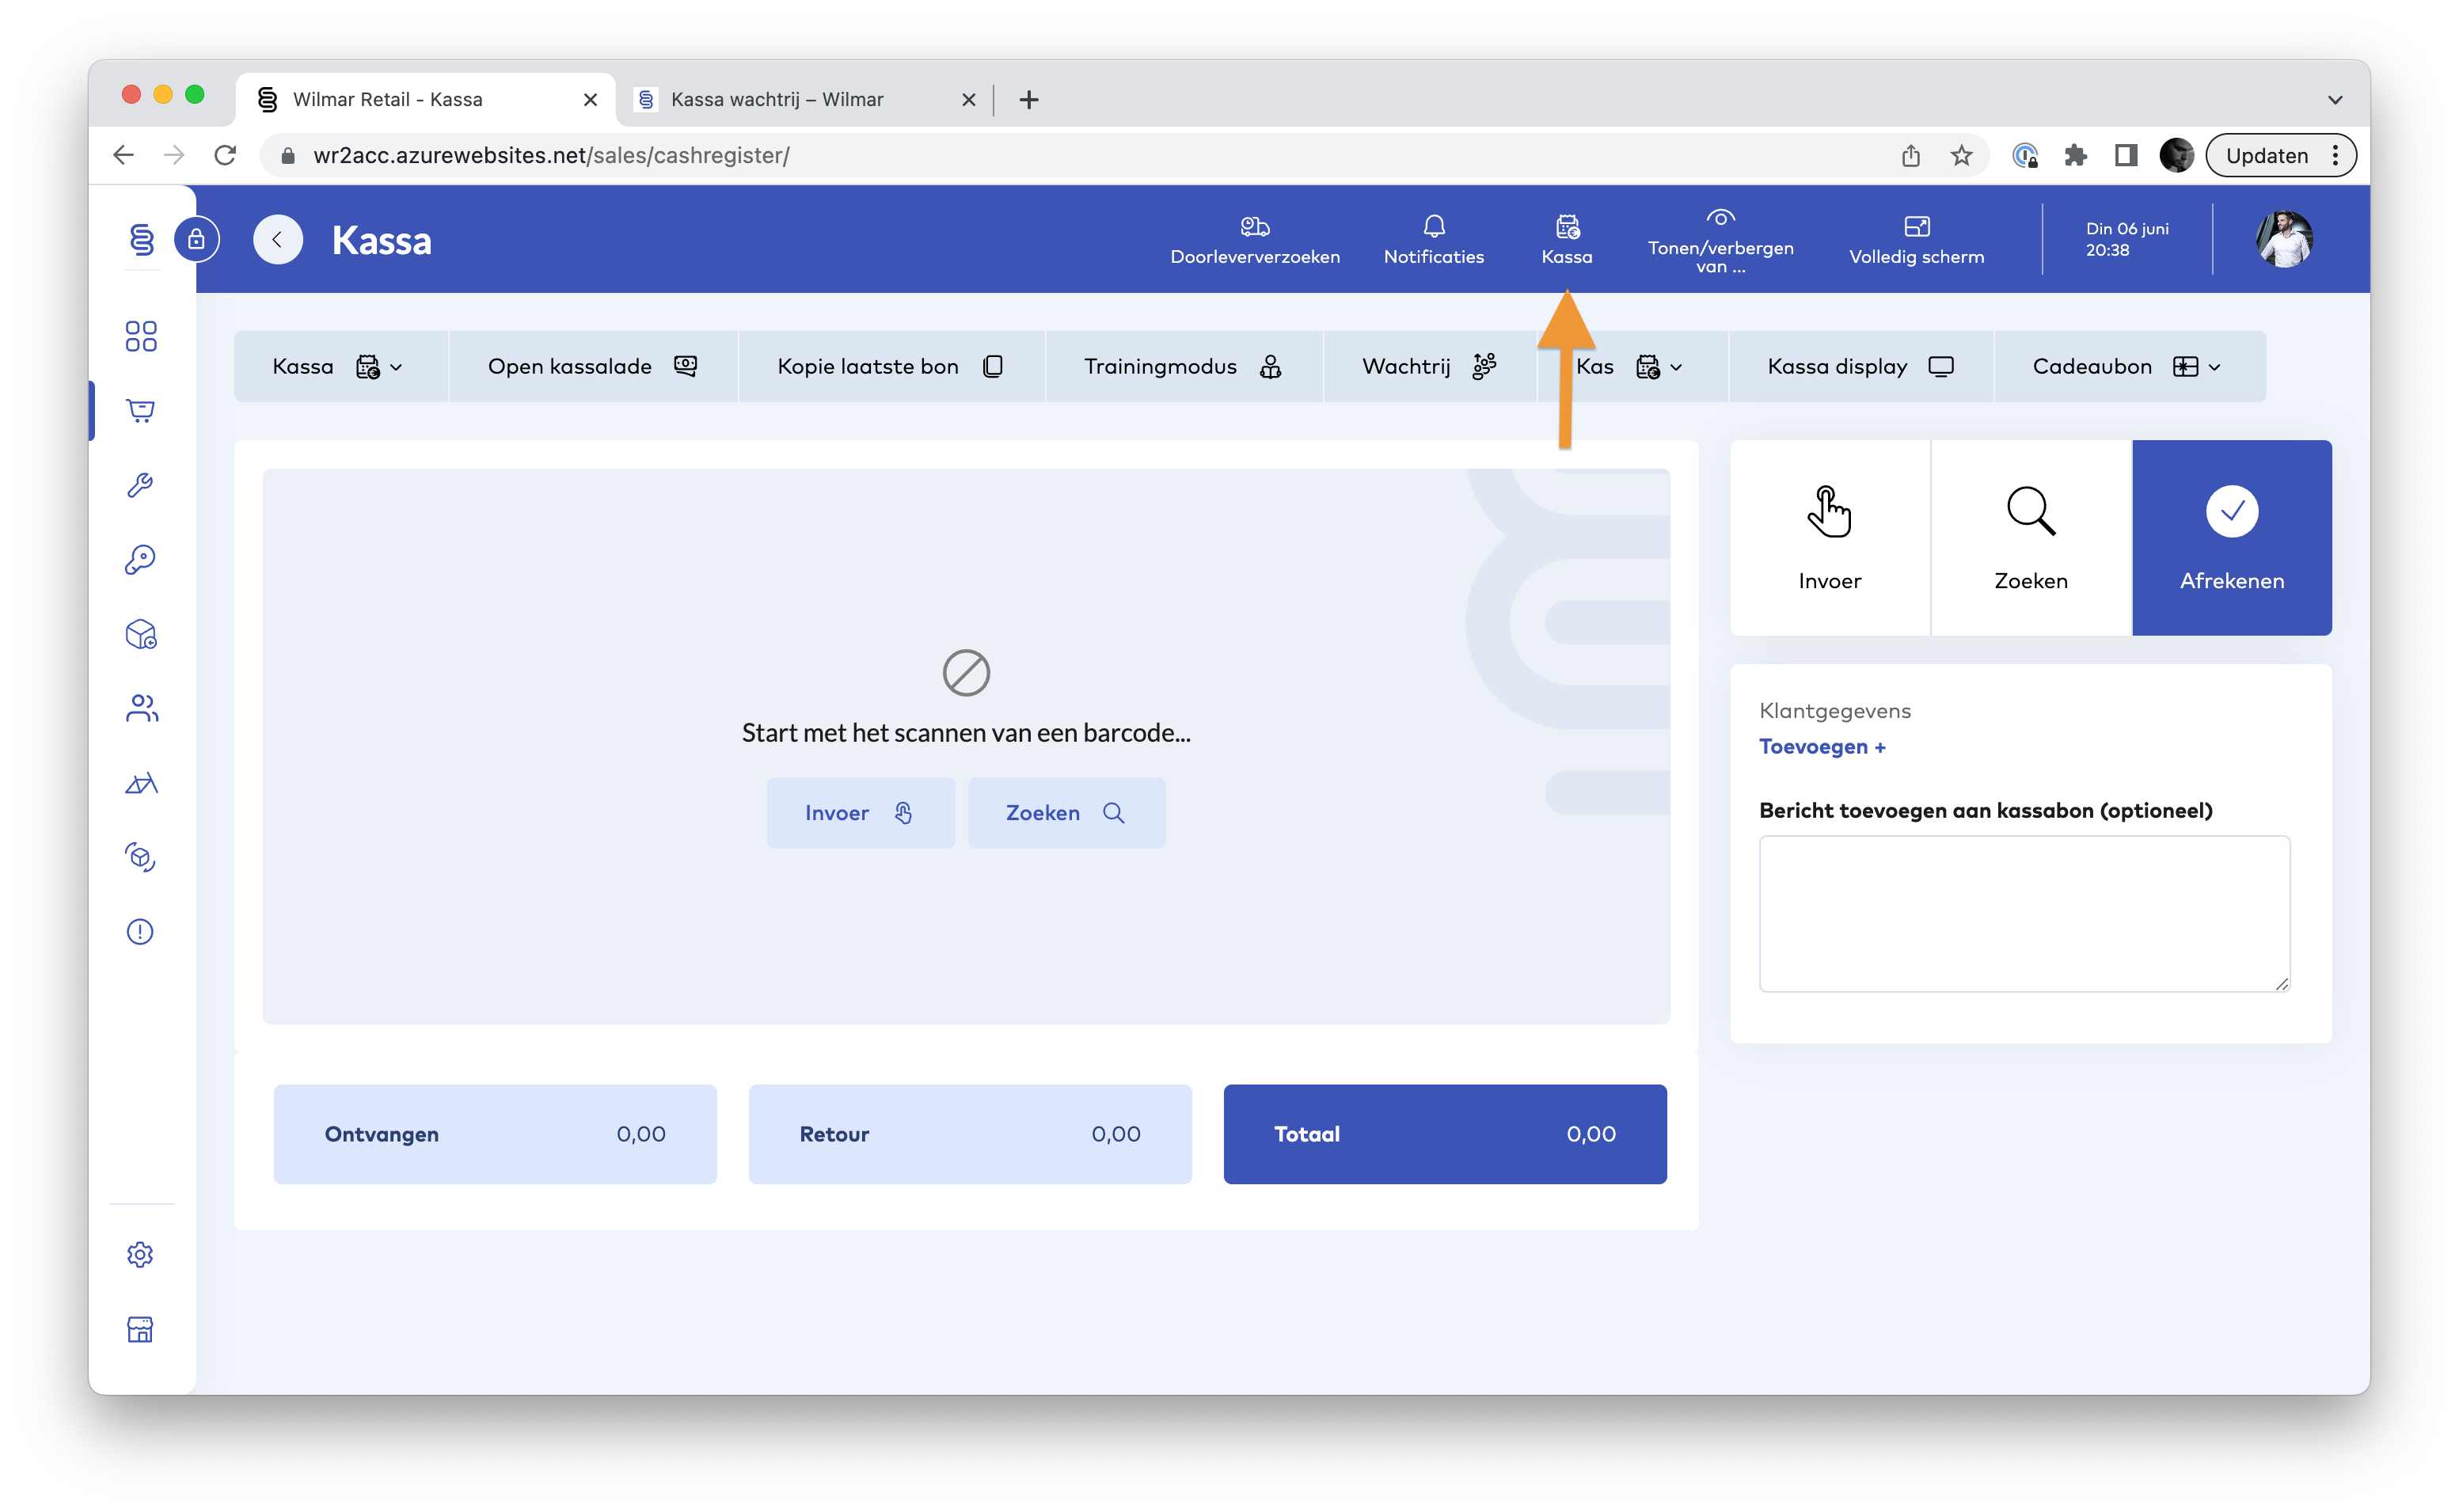Toggle Tonen/verbergen van eye in header
2459x1512 pixels.
click(x=1720, y=241)
